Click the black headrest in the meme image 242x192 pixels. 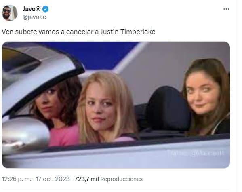167,108
